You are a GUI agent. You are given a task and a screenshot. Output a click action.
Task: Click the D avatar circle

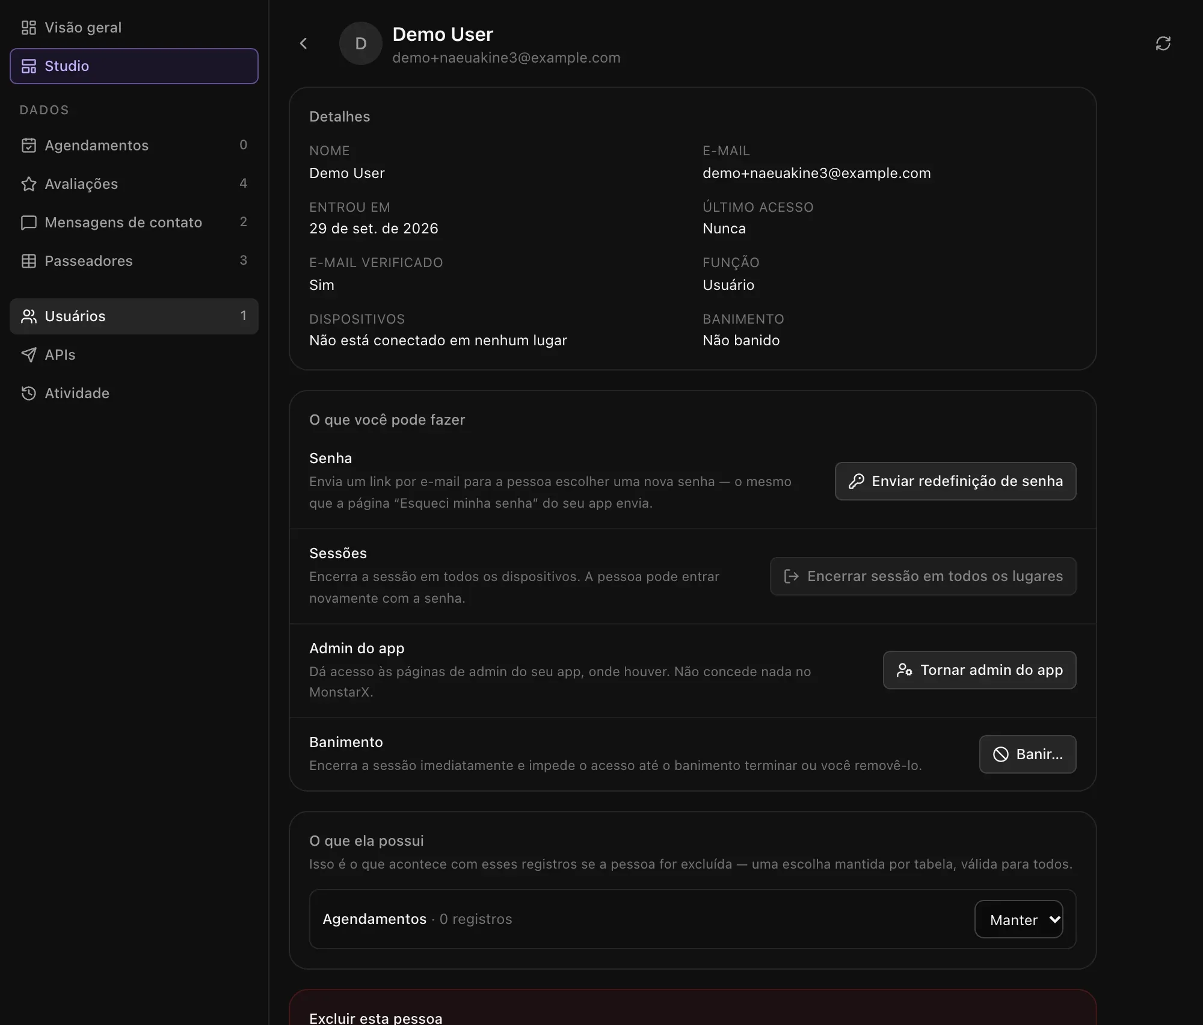point(361,43)
